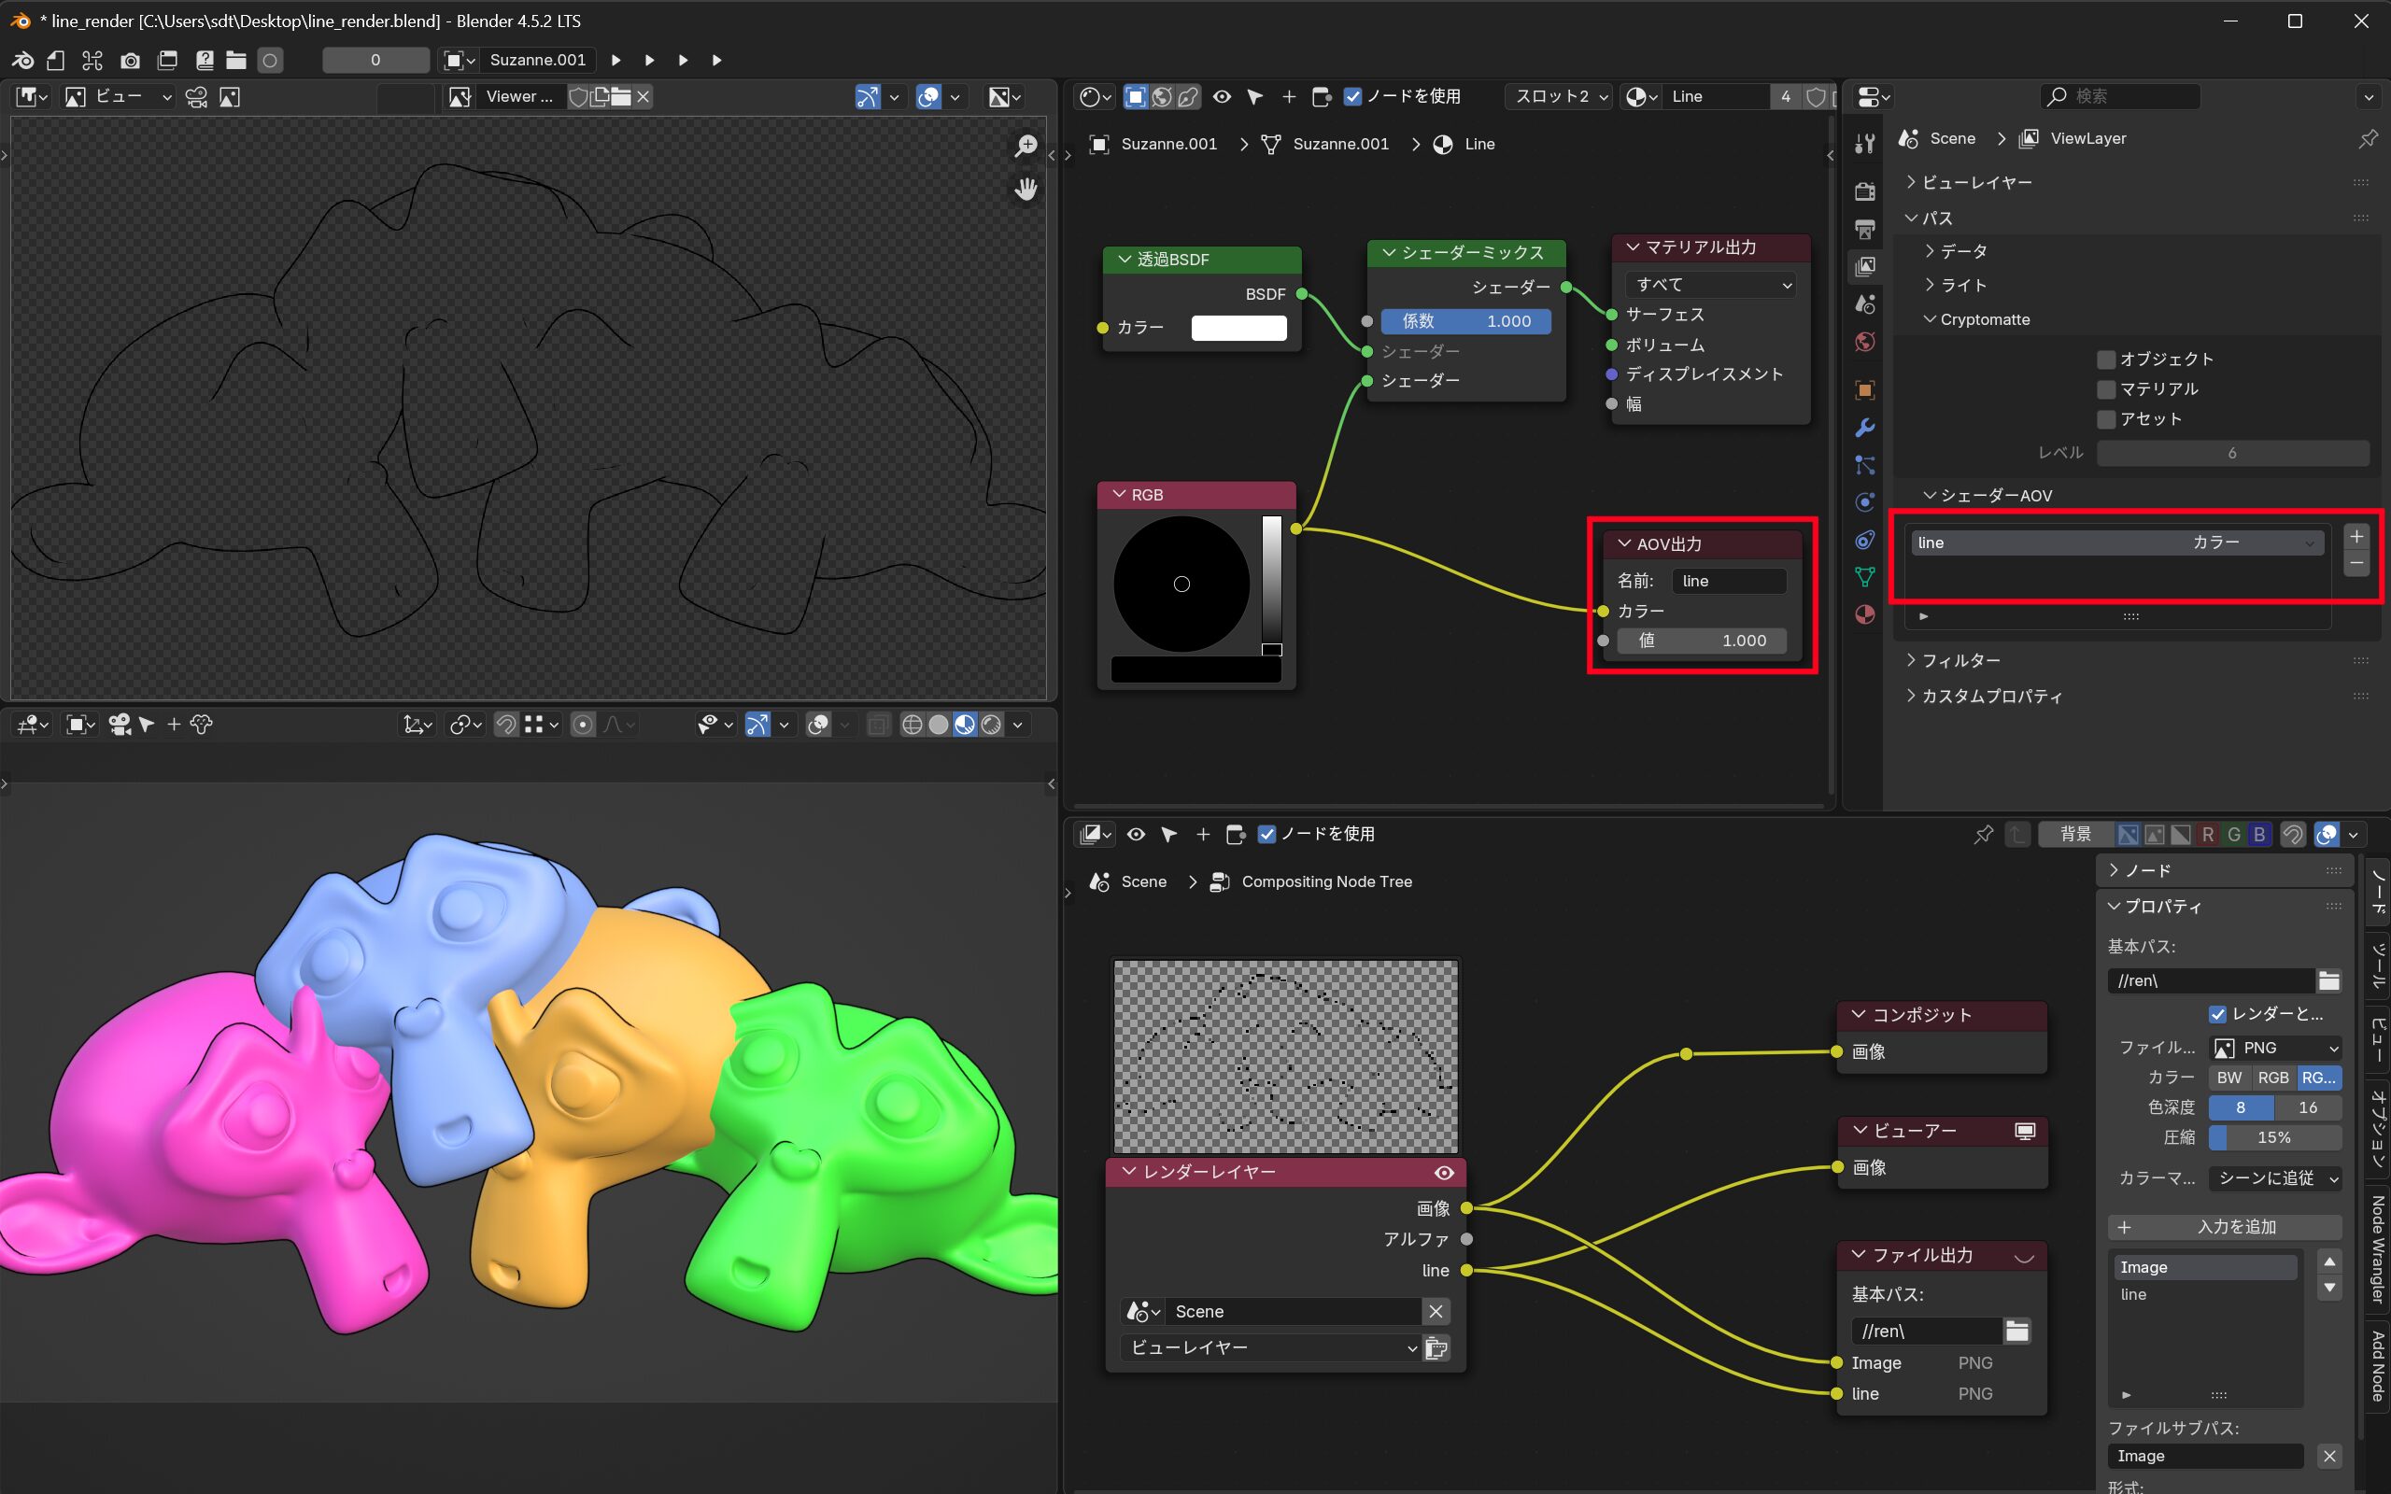Open the Node Wrangler sidebar tab

click(2377, 1249)
